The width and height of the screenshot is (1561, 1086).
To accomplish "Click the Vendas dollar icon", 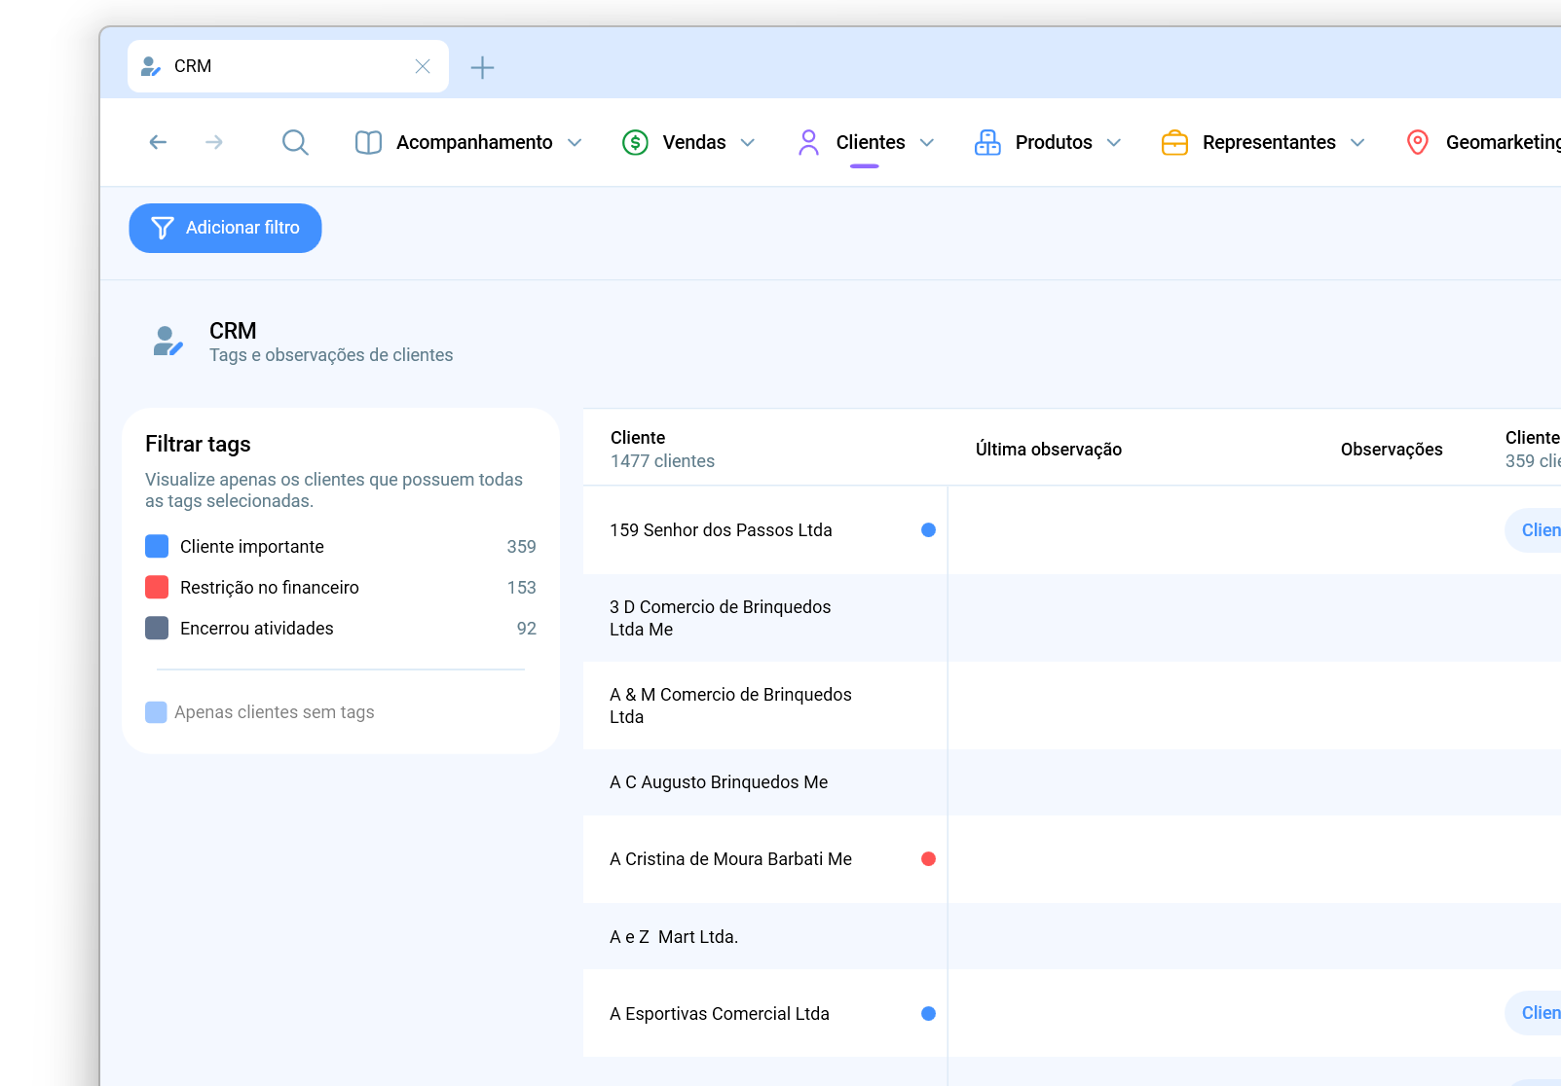I will pos(635,142).
